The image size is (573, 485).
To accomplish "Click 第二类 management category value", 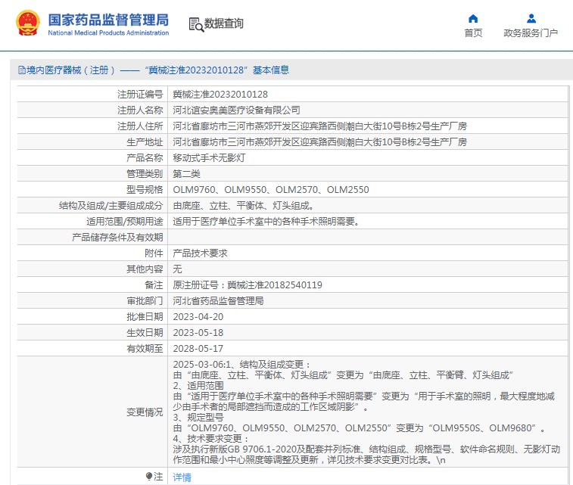I will [x=186, y=174].
